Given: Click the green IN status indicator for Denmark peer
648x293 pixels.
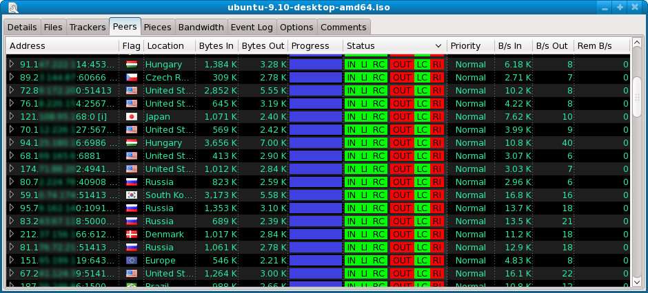Looking at the screenshot, I should click(352, 235).
